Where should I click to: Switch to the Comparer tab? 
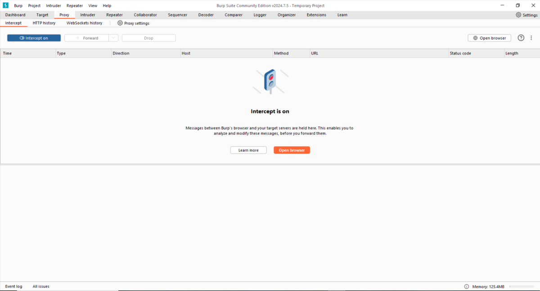coord(234,15)
